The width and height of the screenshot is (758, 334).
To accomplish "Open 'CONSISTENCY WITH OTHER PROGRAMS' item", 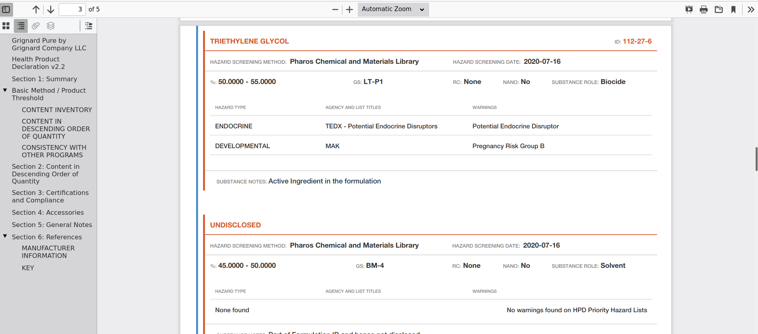I will pyautogui.click(x=54, y=151).
